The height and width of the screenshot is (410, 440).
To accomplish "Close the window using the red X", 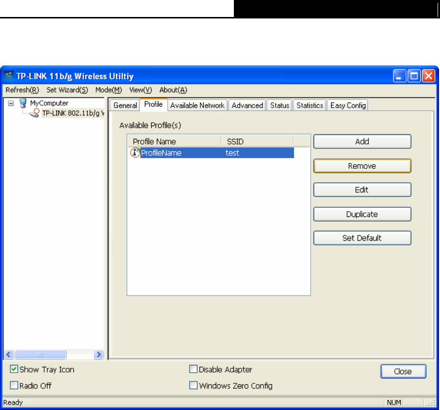I will pyautogui.click(x=428, y=76).
